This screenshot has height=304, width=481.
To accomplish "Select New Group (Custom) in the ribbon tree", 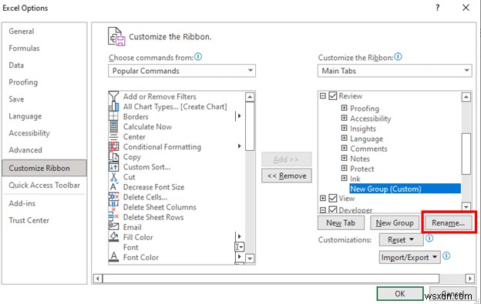I will (x=405, y=189).
